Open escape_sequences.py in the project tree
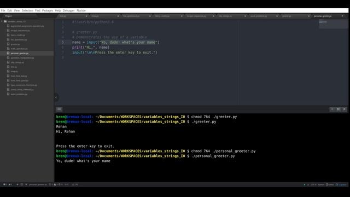The image size is (350, 197). tap(20, 31)
